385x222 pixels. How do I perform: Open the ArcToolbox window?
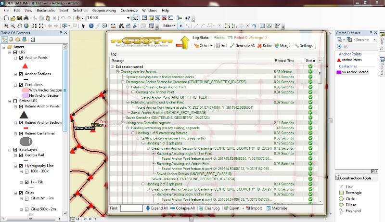click(x=164, y=18)
